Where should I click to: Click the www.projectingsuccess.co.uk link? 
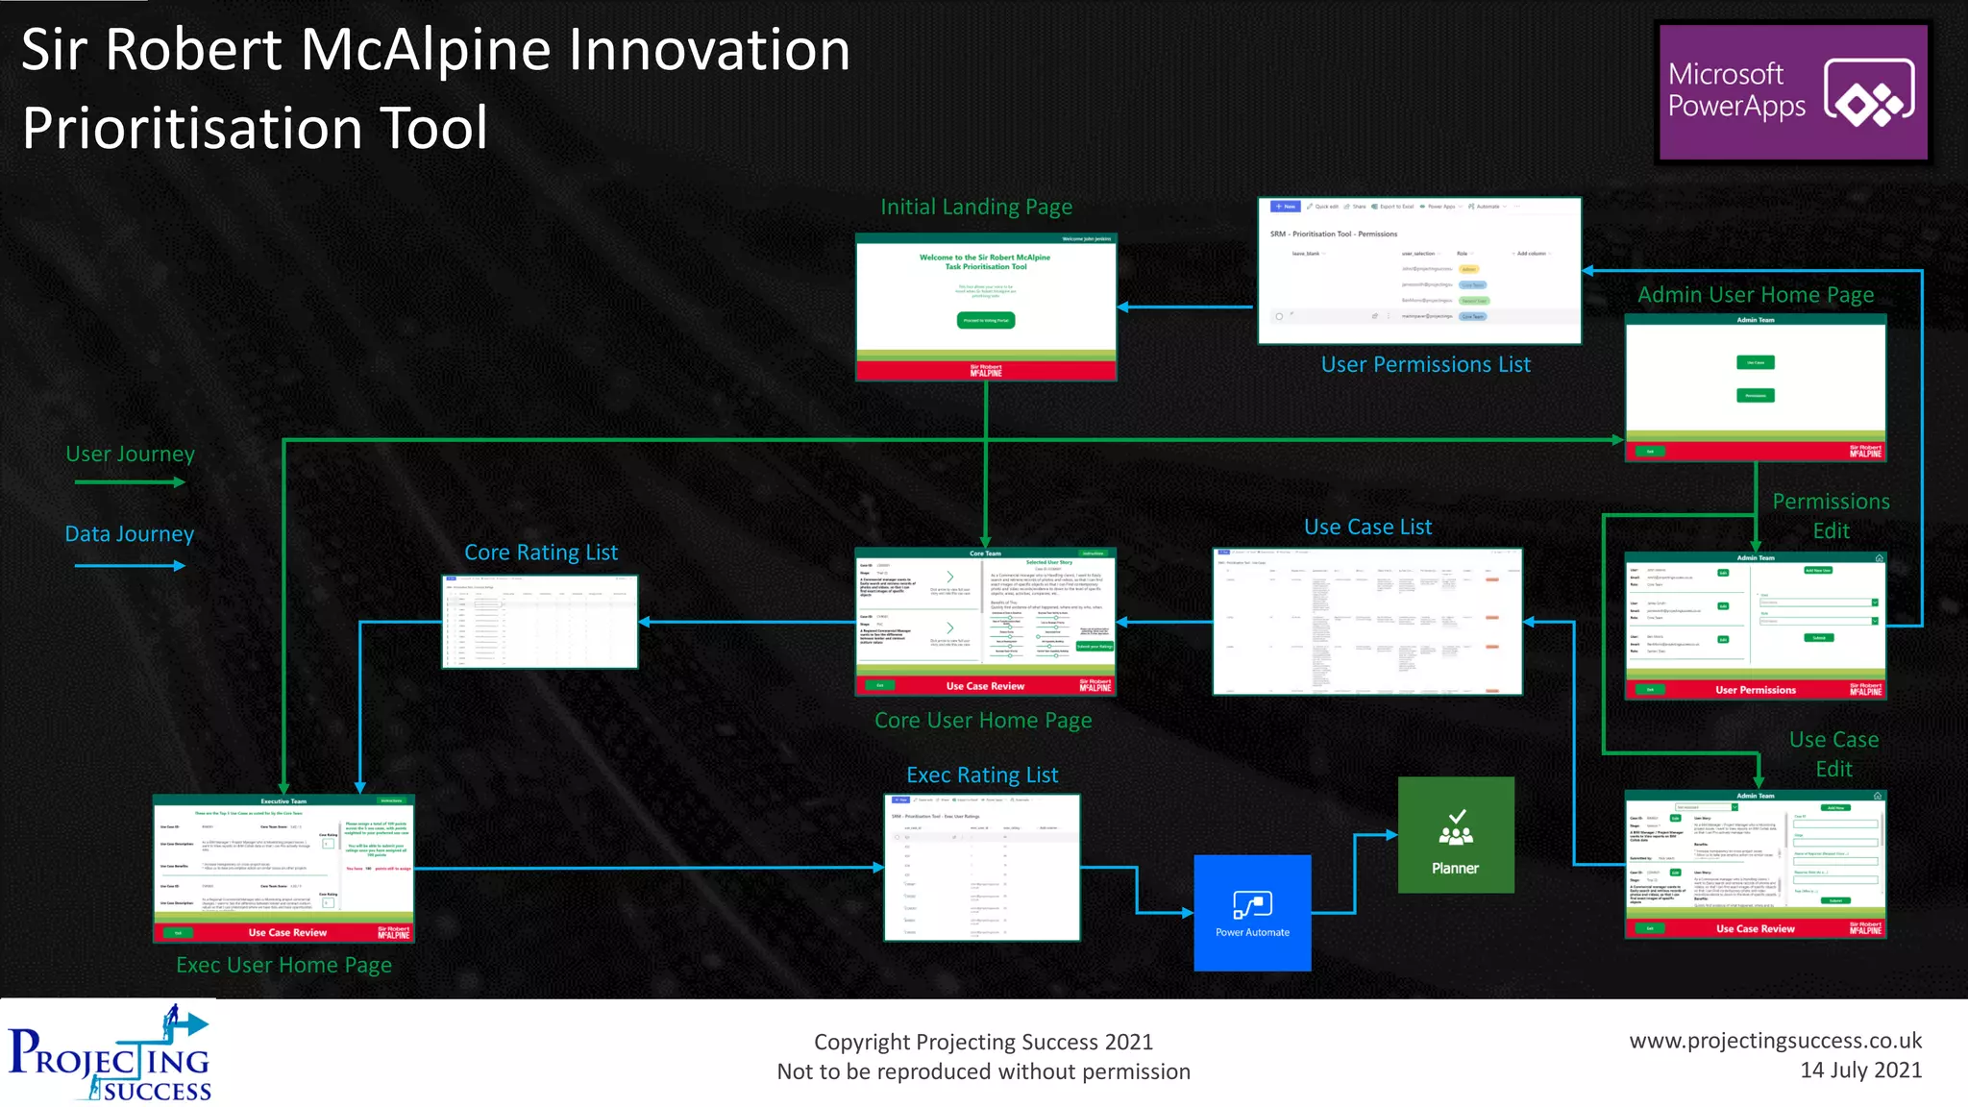pos(1775,1041)
